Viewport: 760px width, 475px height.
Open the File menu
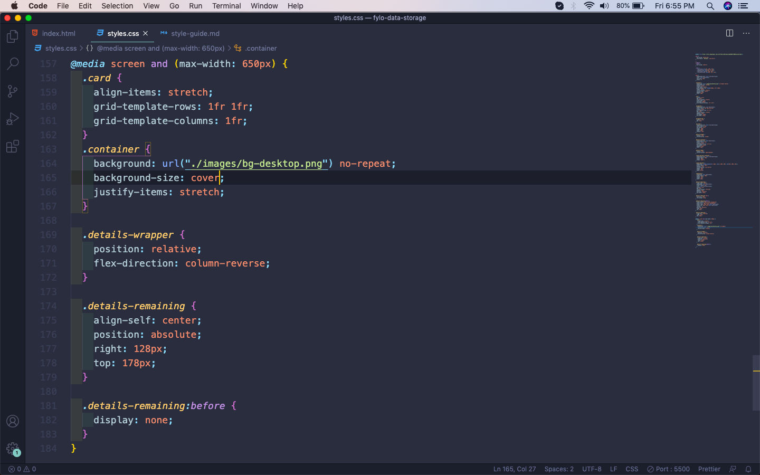(x=63, y=6)
